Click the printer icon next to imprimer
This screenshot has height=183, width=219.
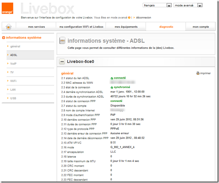coord(198,73)
